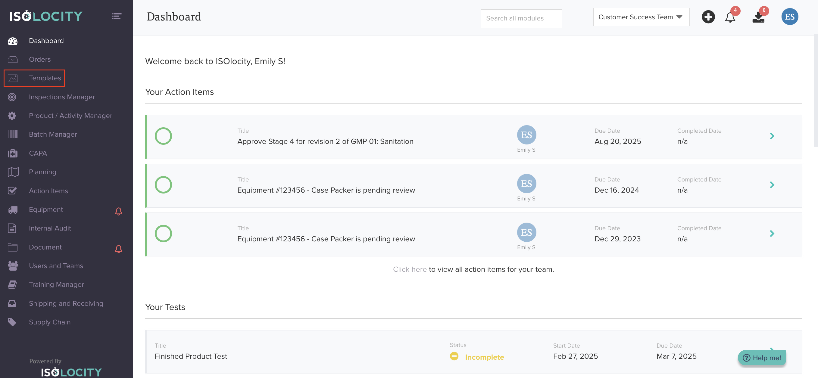Open Templates in the sidebar

click(45, 78)
